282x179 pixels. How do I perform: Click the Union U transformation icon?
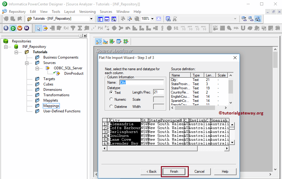(243, 28)
